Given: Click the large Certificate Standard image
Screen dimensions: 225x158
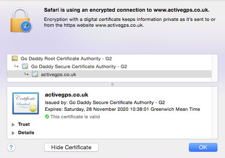Looking at the screenshot, I should click(26, 103).
